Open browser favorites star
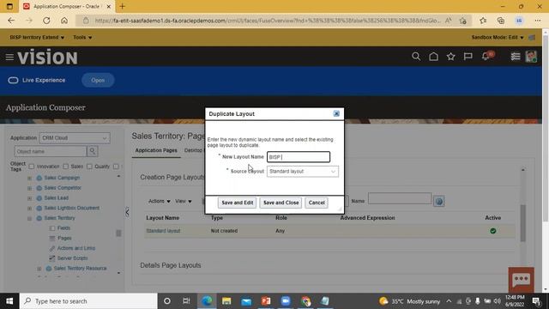This screenshot has height=309, width=549. (483, 21)
